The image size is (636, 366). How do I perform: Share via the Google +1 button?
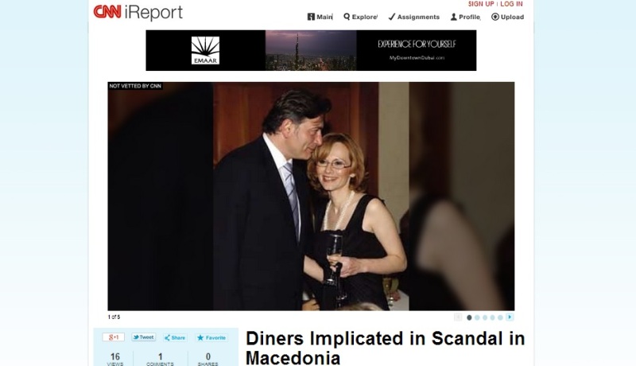coord(113,337)
